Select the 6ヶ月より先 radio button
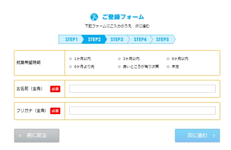Image resolution: width=231 pixels, height=150 pixels. tap(70, 67)
